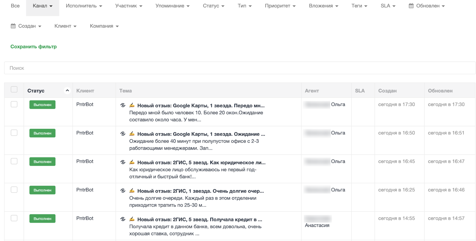The width and height of the screenshot is (476, 241).
Task: Click pencil icon in 'Передо мн...' ticket row
Action: [x=132, y=105]
